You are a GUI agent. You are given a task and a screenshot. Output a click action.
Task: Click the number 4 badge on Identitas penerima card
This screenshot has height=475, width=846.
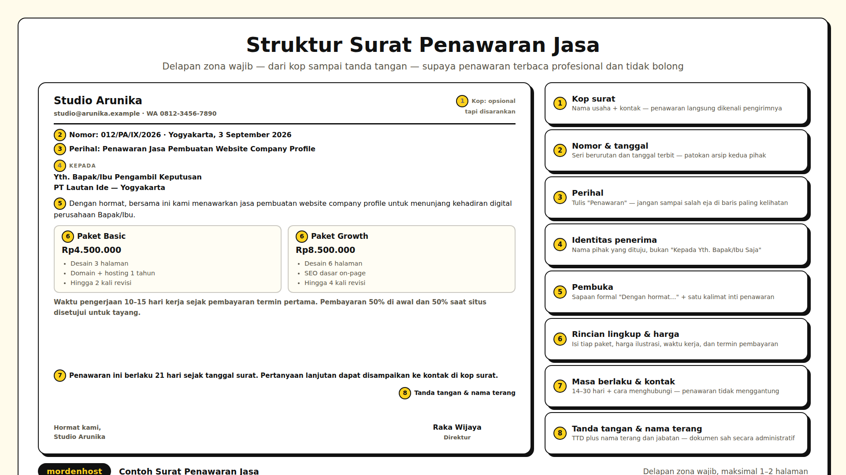(x=560, y=245)
